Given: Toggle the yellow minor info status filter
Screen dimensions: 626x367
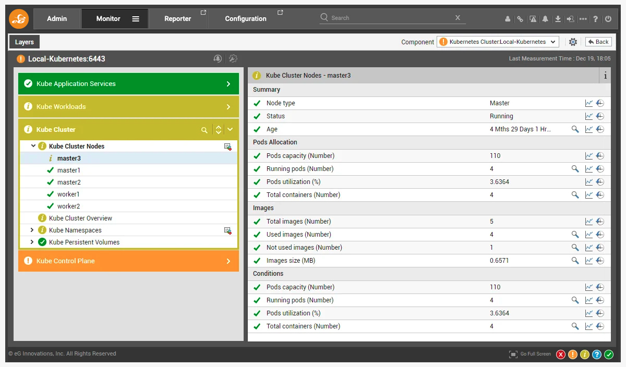Looking at the screenshot, I should click(x=585, y=354).
